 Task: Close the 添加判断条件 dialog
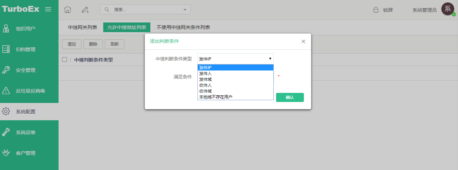point(303,41)
